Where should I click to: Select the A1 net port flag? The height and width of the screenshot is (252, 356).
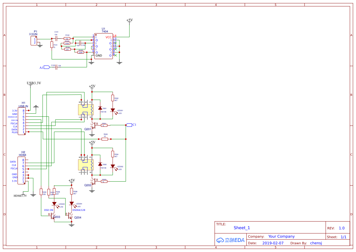(47, 67)
